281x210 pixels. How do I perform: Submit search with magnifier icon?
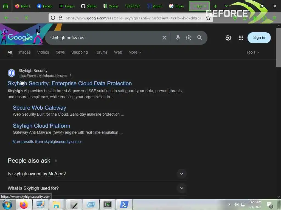point(200,38)
